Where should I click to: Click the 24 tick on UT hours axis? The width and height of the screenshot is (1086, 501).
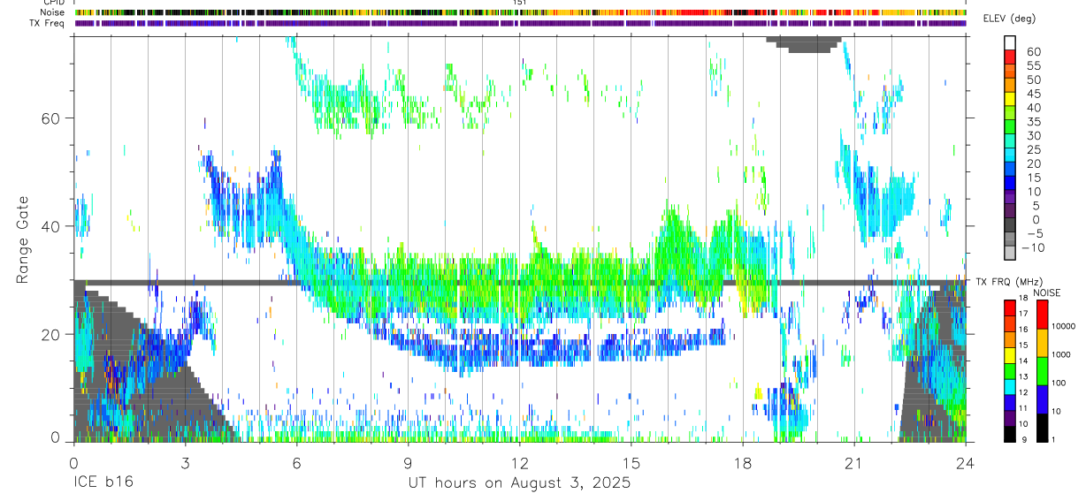965,463
